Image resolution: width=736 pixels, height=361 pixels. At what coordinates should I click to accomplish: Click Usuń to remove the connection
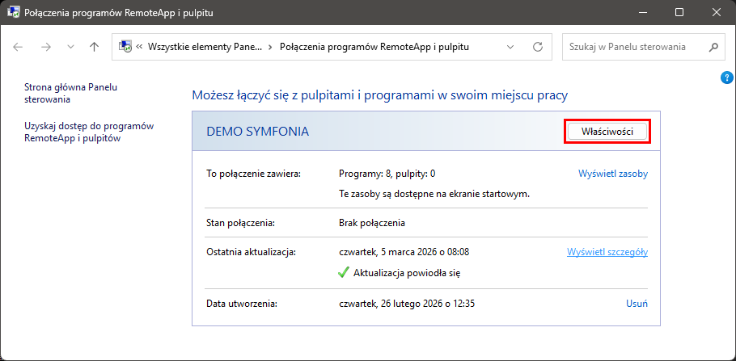(637, 304)
